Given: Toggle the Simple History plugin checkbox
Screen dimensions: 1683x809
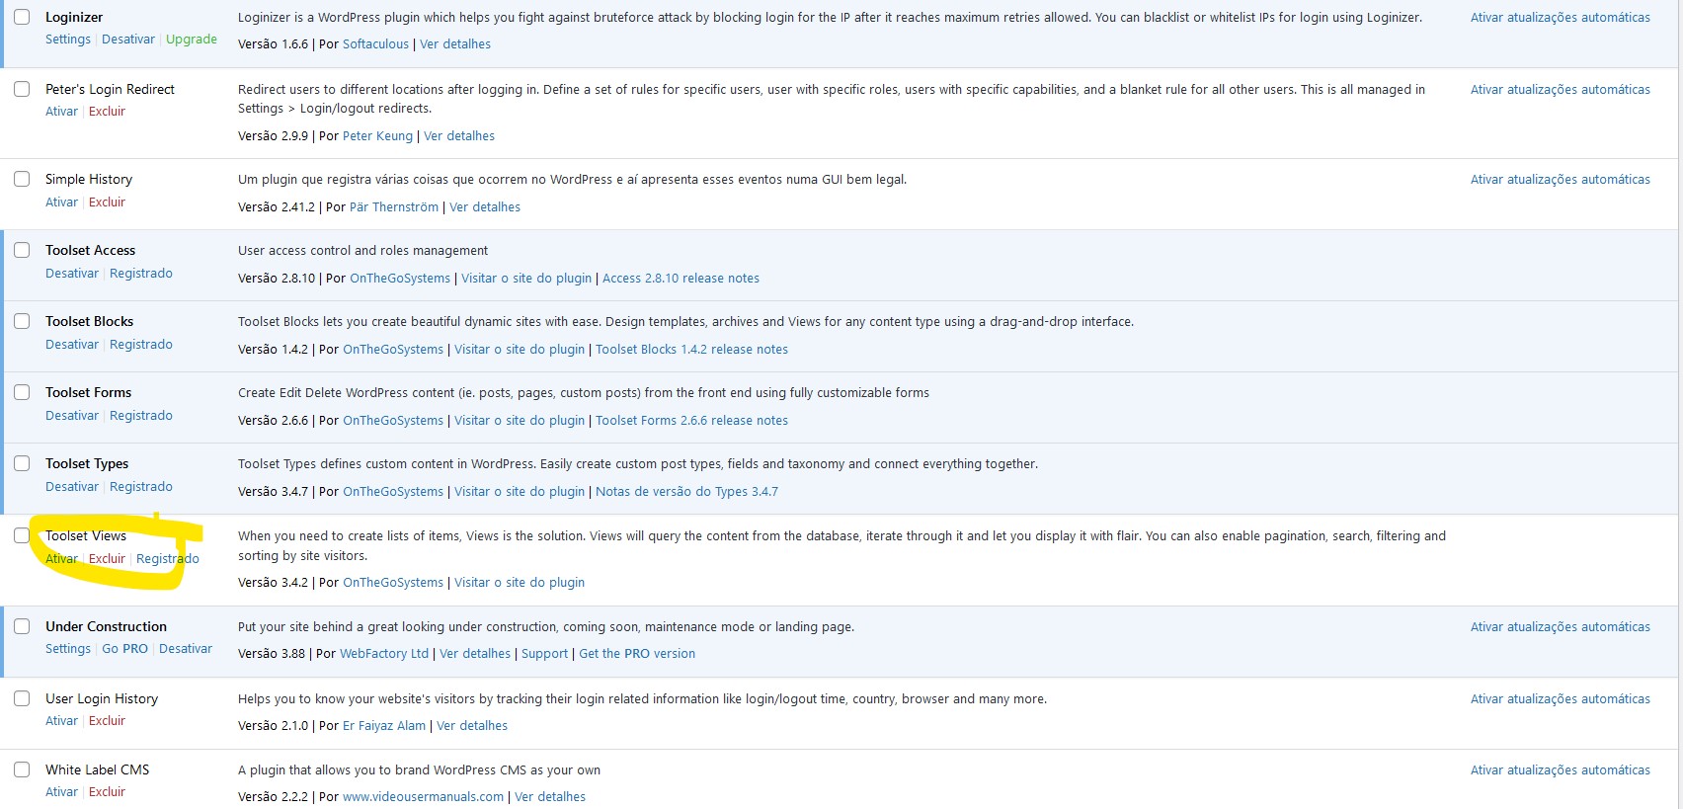Looking at the screenshot, I should pyautogui.click(x=22, y=179).
